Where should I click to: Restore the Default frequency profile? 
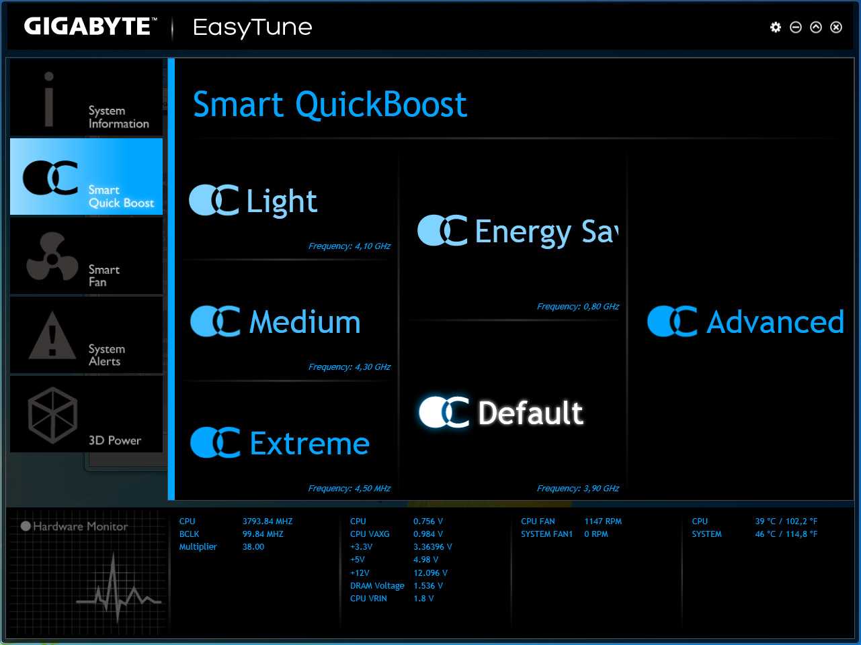(x=530, y=413)
